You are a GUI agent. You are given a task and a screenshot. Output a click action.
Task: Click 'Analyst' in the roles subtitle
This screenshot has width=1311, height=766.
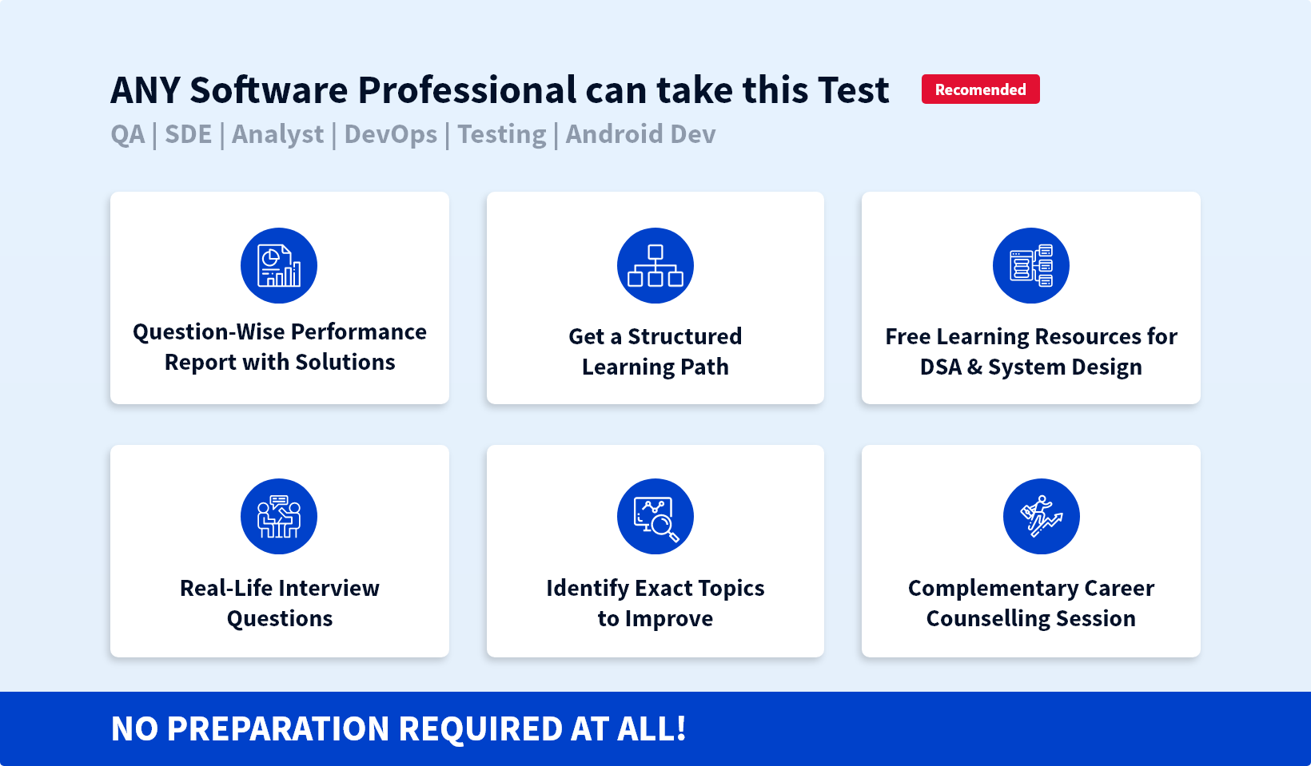click(278, 134)
